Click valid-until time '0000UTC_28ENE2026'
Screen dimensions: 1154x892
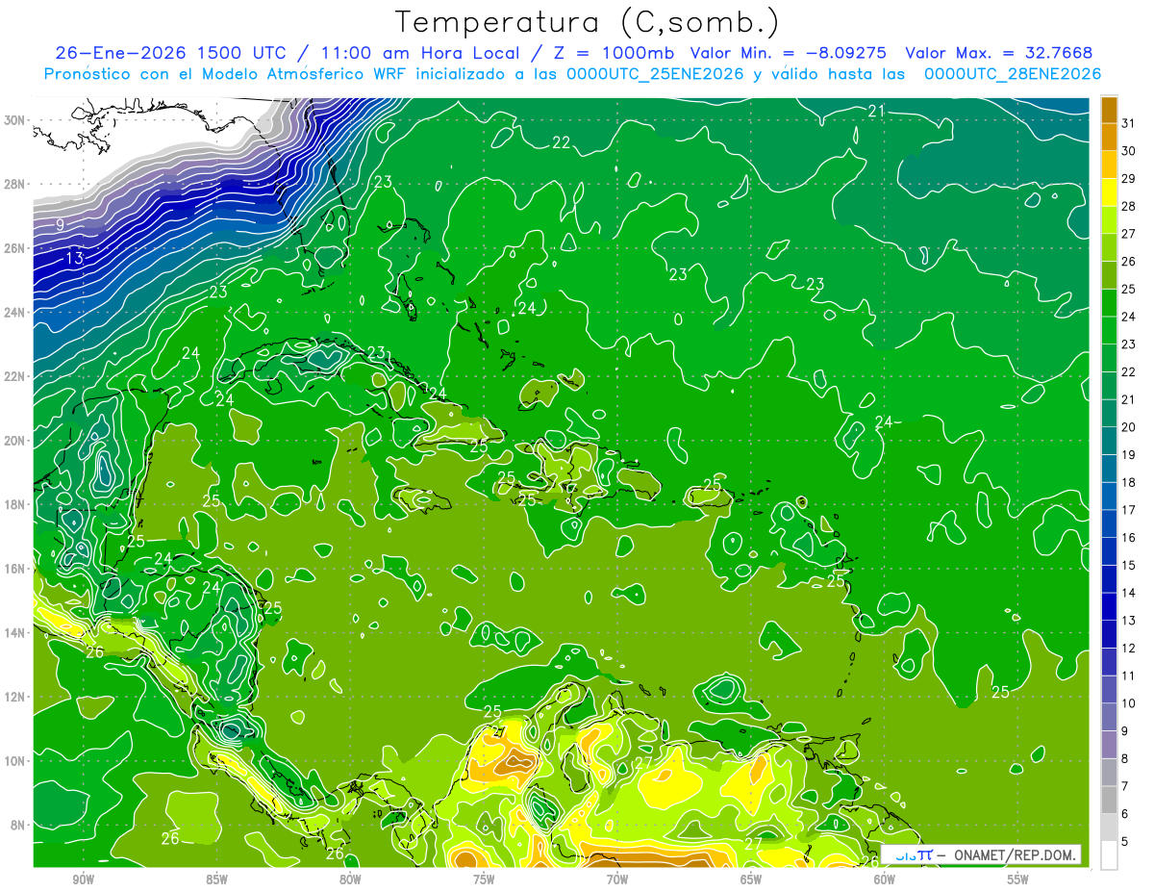pos(1013,74)
